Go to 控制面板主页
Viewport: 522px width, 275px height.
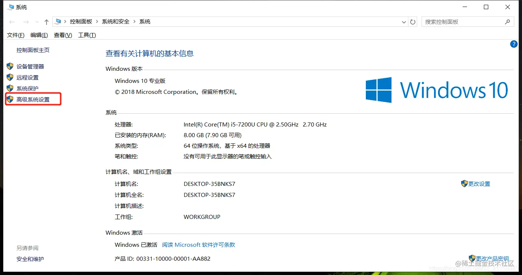[33, 50]
